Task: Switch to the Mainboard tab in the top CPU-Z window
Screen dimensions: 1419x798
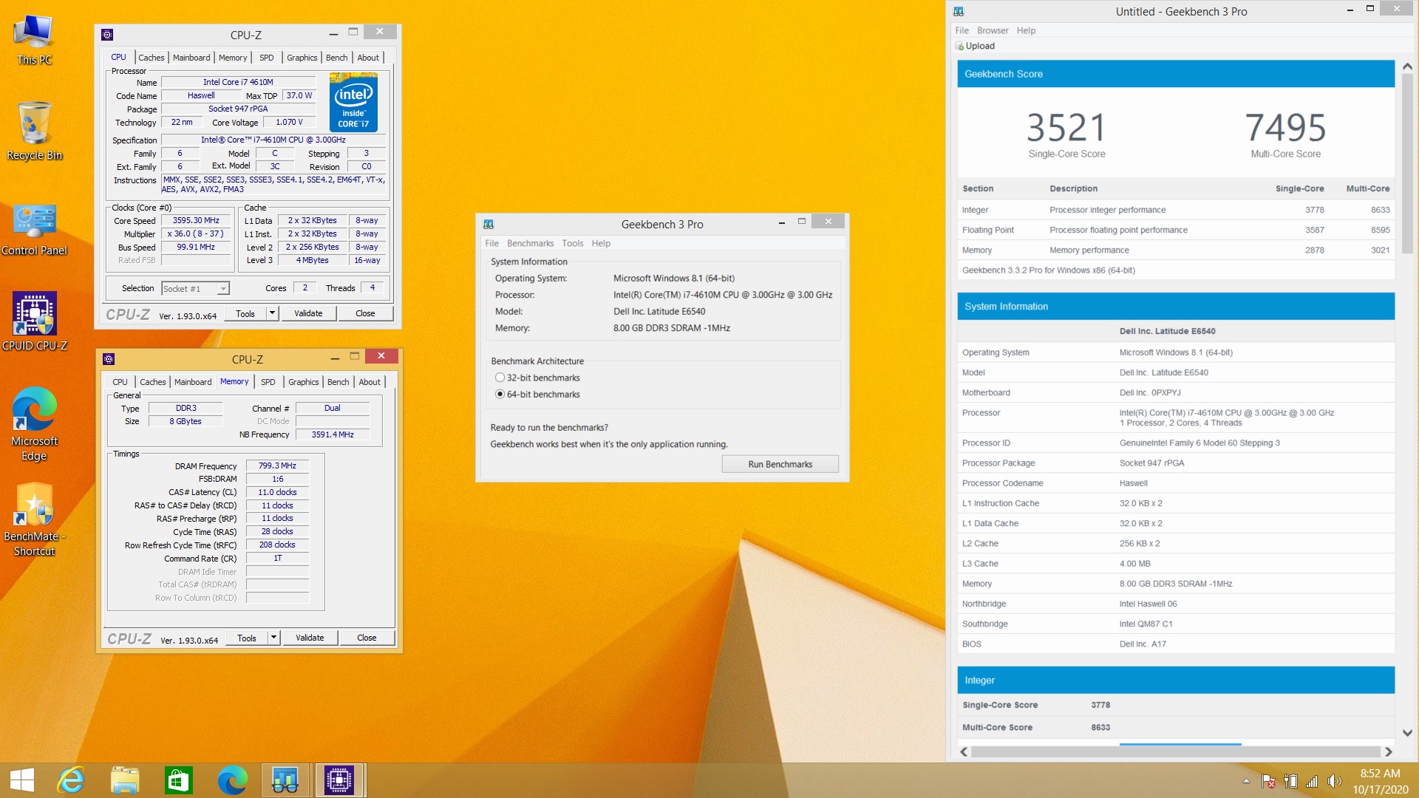Action: coord(191,58)
